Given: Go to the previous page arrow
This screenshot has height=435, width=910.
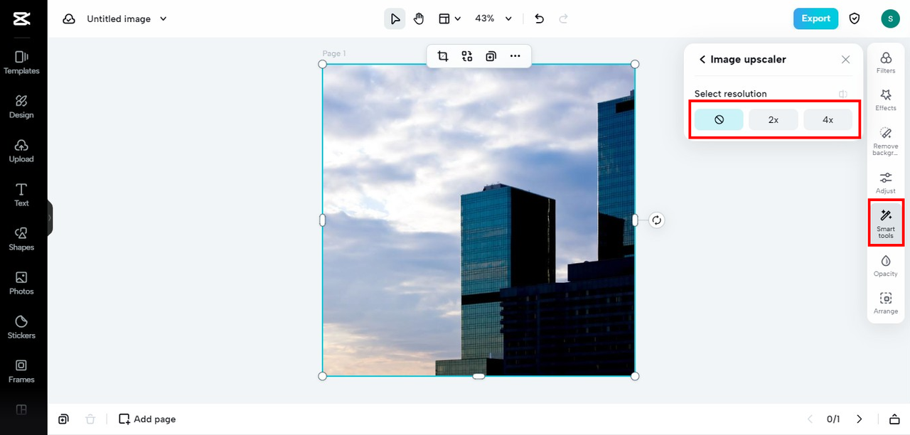Looking at the screenshot, I should pyautogui.click(x=808, y=419).
